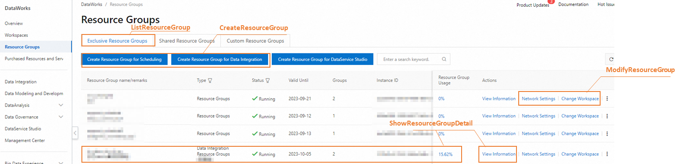682x164 pixels.
Task: Click Create Resource Group for Data Integration
Action: pyautogui.click(x=220, y=59)
